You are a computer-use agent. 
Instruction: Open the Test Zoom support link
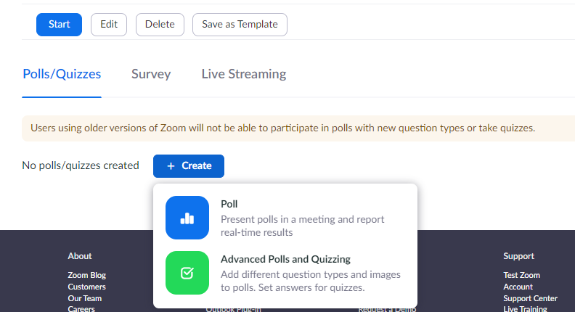tap(521, 276)
